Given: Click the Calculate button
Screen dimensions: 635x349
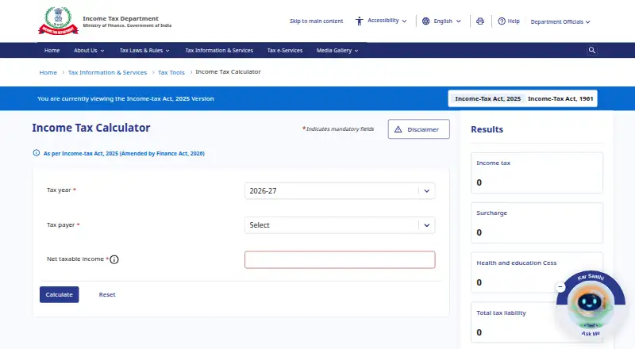Looking at the screenshot, I should pyautogui.click(x=59, y=294).
